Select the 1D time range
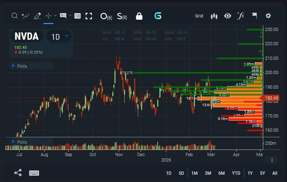The width and height of the screenshot is (287, 182). point(169,173)
